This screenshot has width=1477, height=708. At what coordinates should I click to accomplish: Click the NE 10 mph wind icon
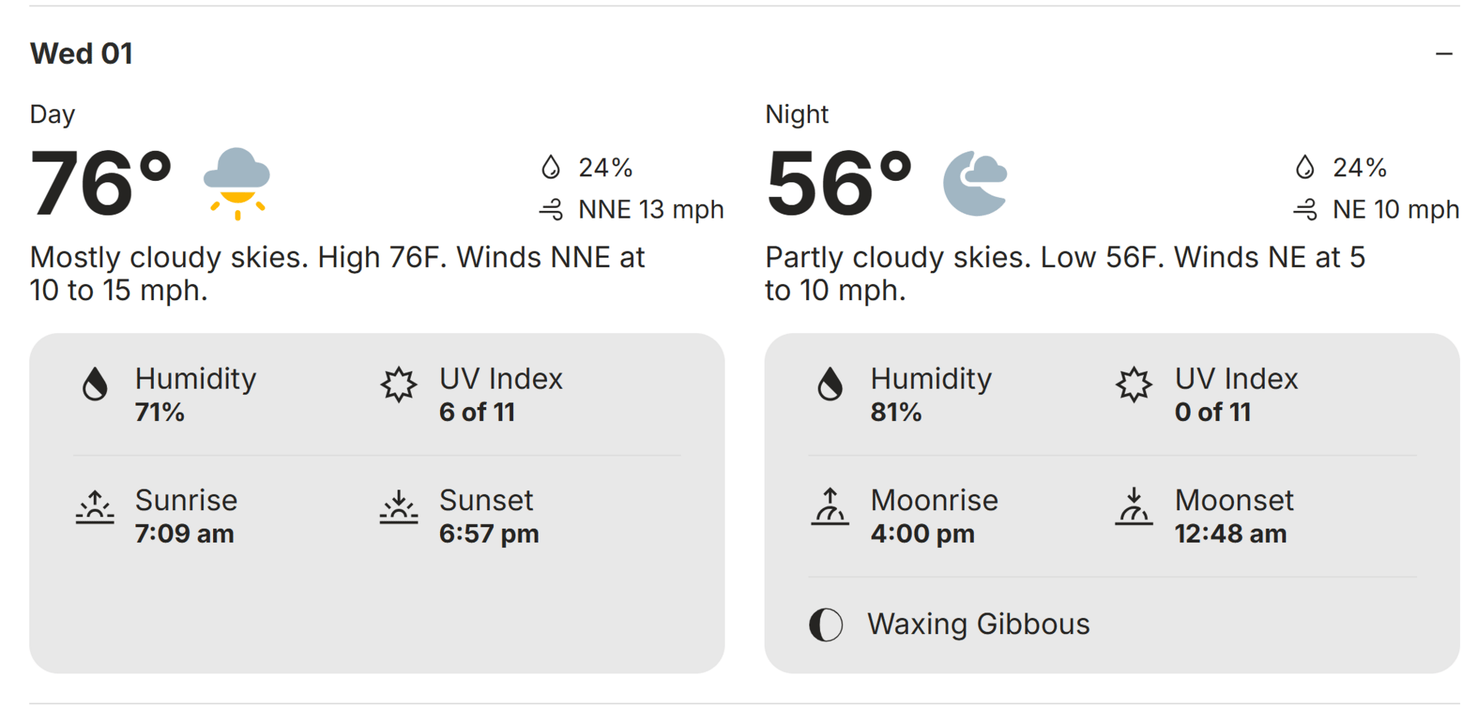pos(1305,209)
